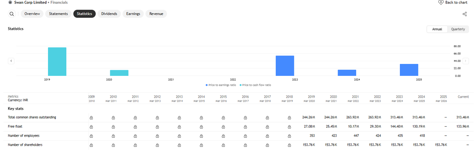Image resolution: width=476 pixels, height=156 pixels.
Task: Click Total common shares lock for Mar 2015
Action: [201, 117]
